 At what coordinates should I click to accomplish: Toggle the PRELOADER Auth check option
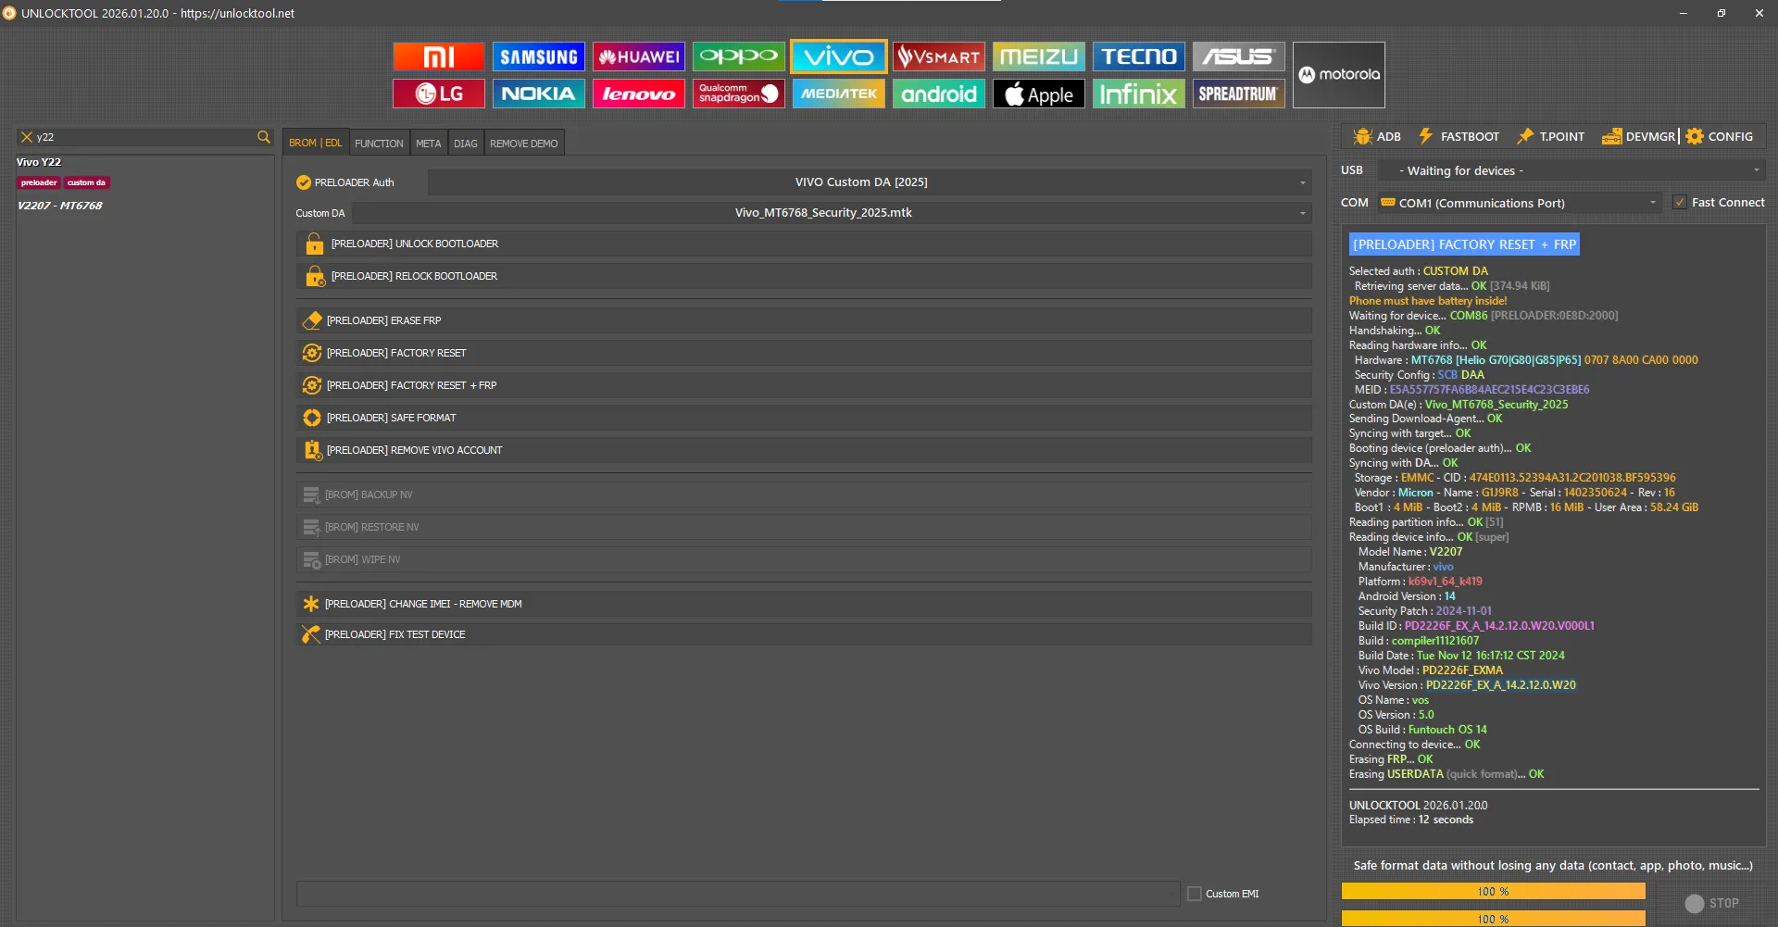coord(304,182)
